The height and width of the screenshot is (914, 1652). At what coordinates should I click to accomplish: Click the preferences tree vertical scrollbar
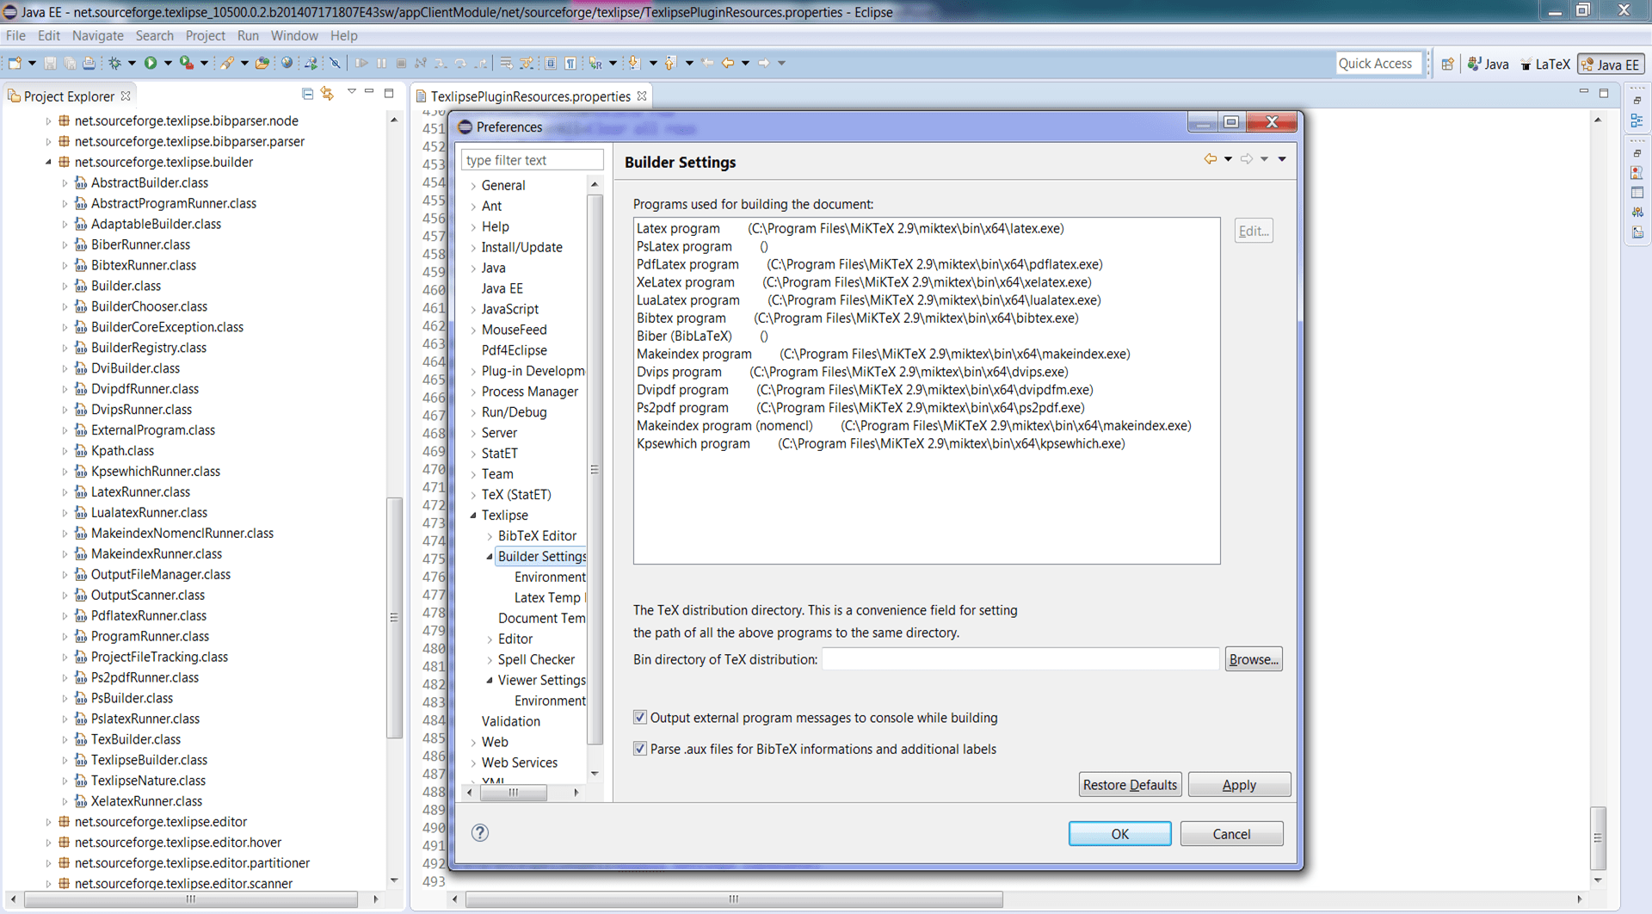point(595,470)
